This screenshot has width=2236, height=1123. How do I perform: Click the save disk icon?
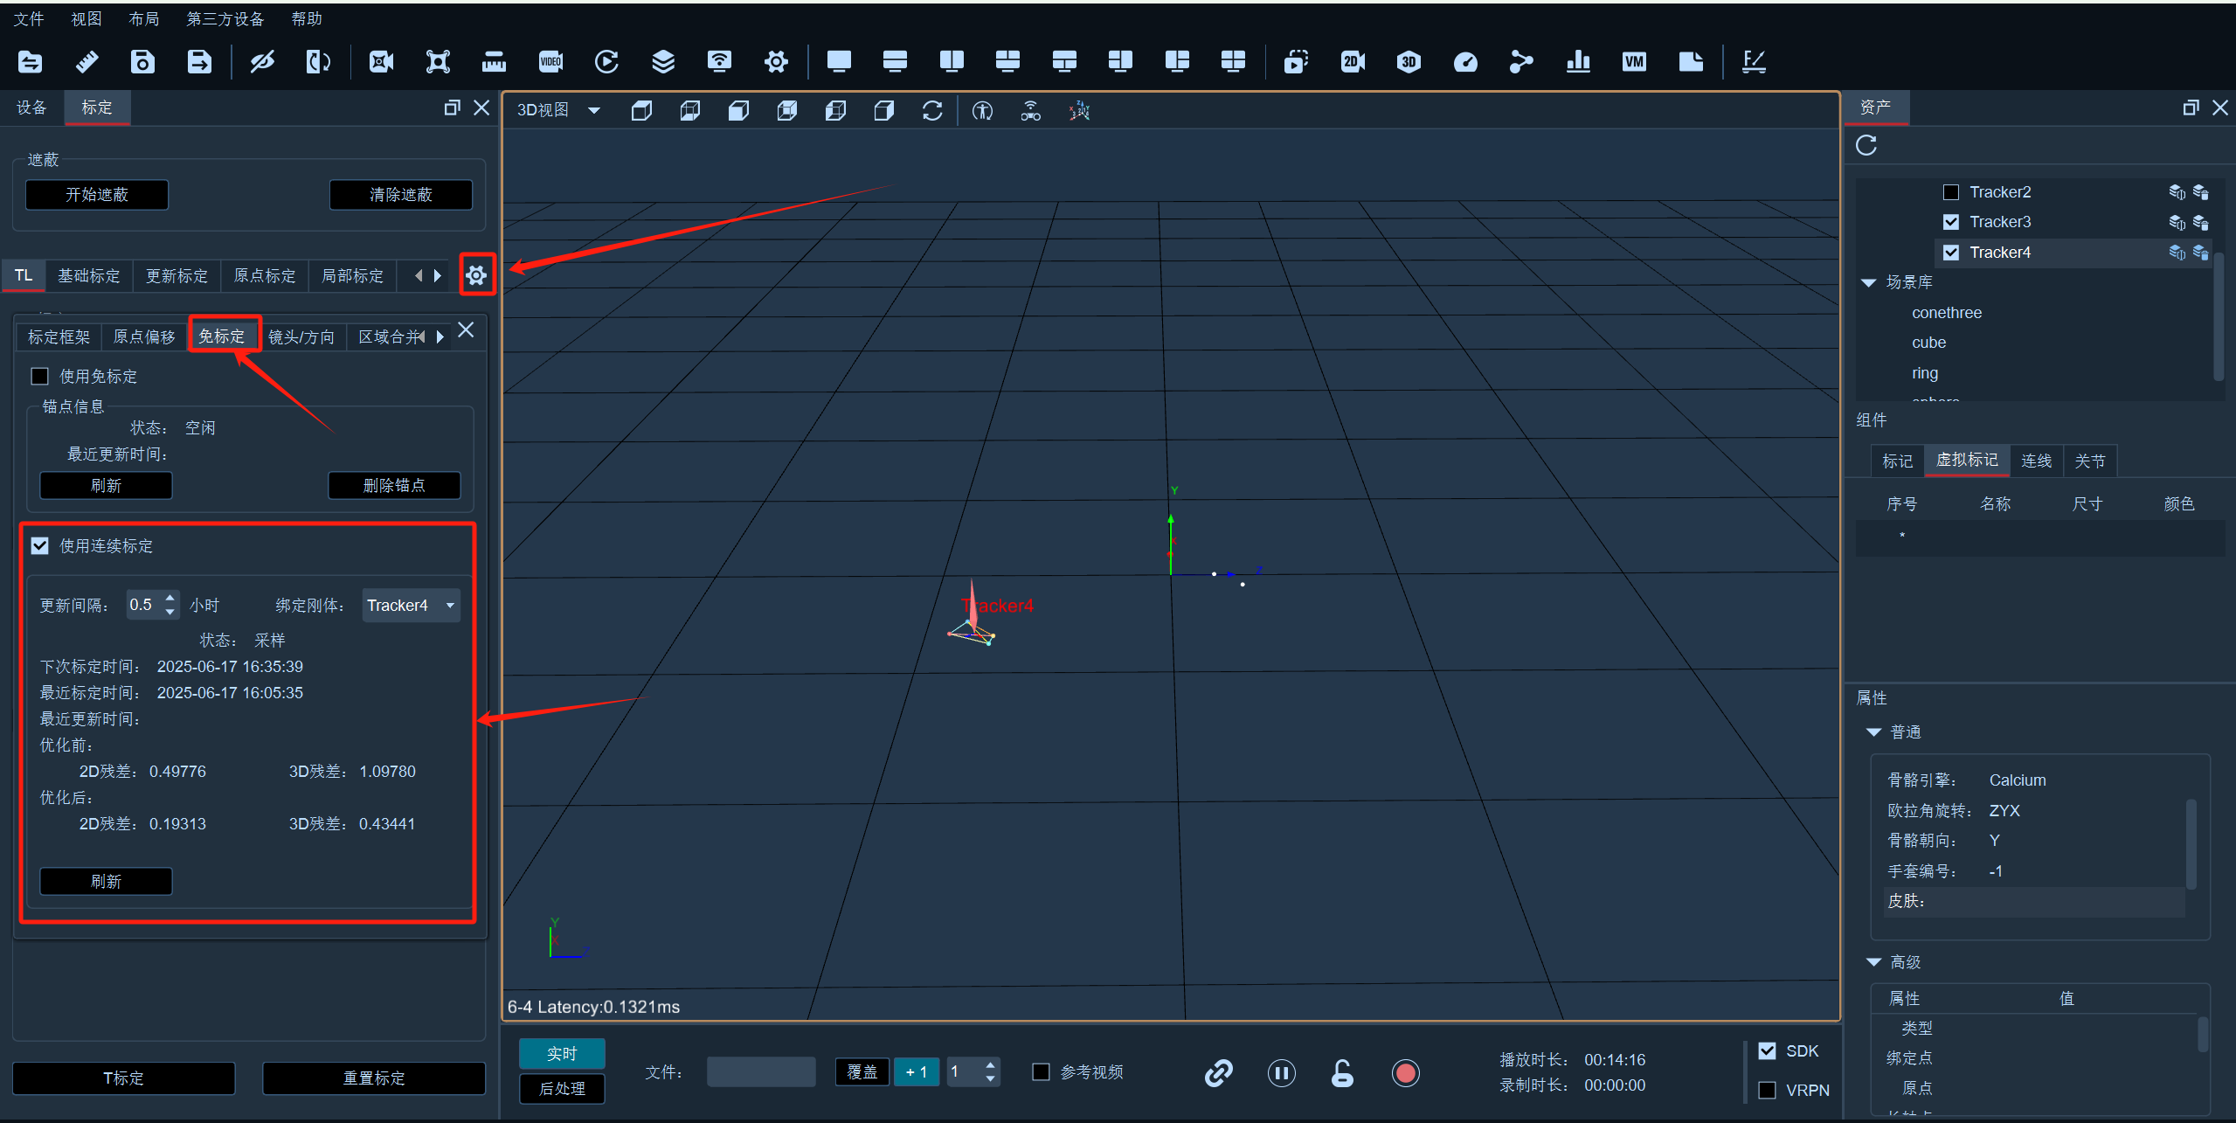tap(142, 61)
